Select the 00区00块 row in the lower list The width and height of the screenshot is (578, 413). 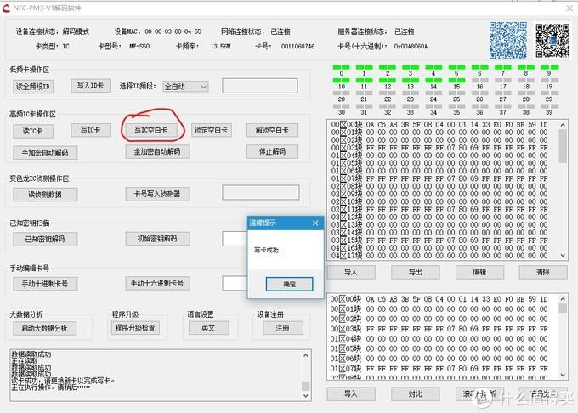(439, 299)
